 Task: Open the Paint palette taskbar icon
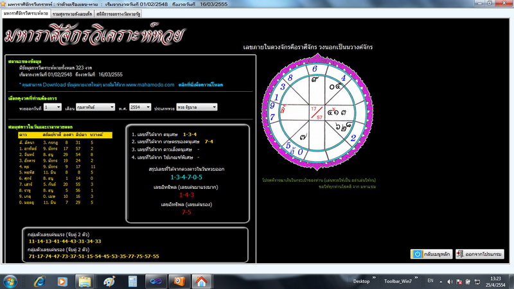109,281
